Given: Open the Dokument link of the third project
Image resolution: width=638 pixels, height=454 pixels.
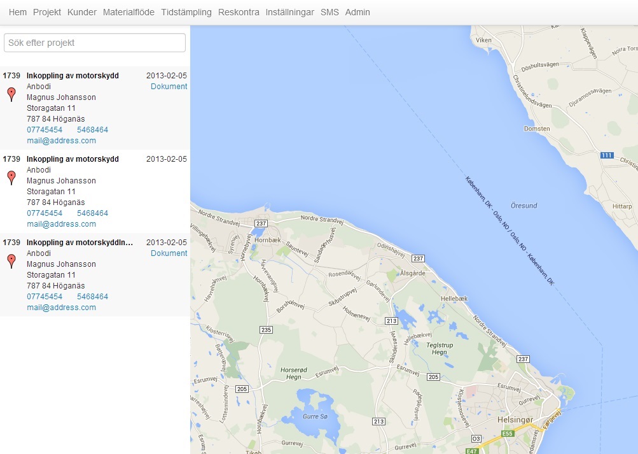Looking at the screenshot, I should coord(169,253).
